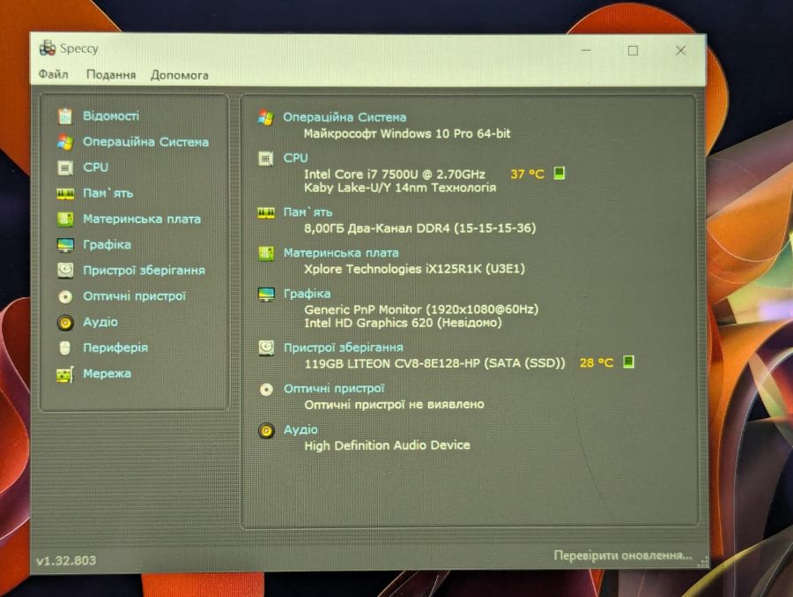Image resolution: width=793 pixels, height=597 pixels.
Task: Click the Windows flag icon in sidebar
Action: [x=64, y=142]
